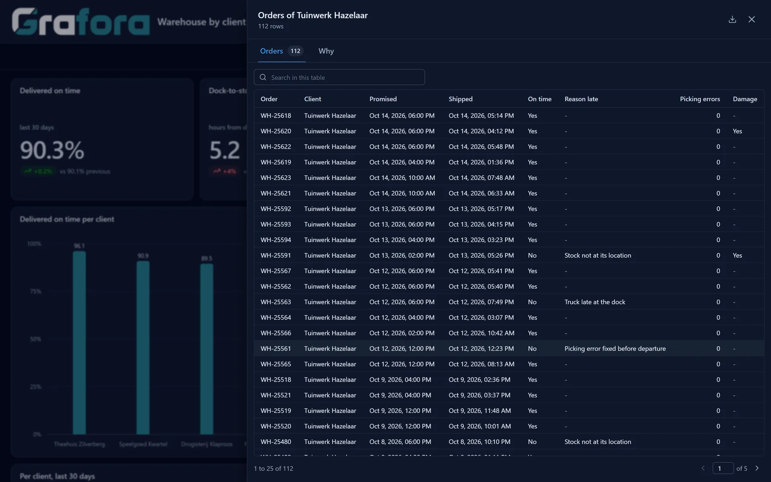Click shipped time 'Oct 14, 2026, 05:14 PM'
The width and height of the screenshot is (771, 482).
click(481, 116)
